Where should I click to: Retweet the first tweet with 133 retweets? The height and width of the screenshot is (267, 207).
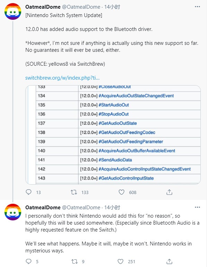[x=74, y=192]
